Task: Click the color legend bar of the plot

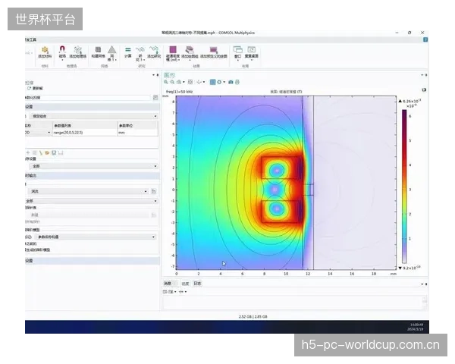Action: click(x=404, y=186)
